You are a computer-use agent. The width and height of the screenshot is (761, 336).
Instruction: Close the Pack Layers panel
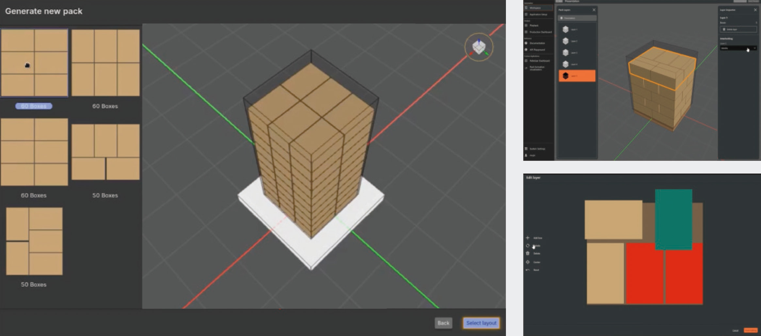(594, 10)
